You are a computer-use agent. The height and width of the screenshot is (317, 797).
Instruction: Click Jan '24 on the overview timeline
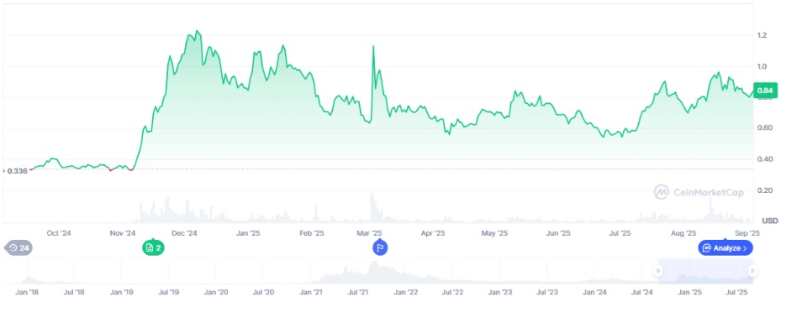coord(594,293)
